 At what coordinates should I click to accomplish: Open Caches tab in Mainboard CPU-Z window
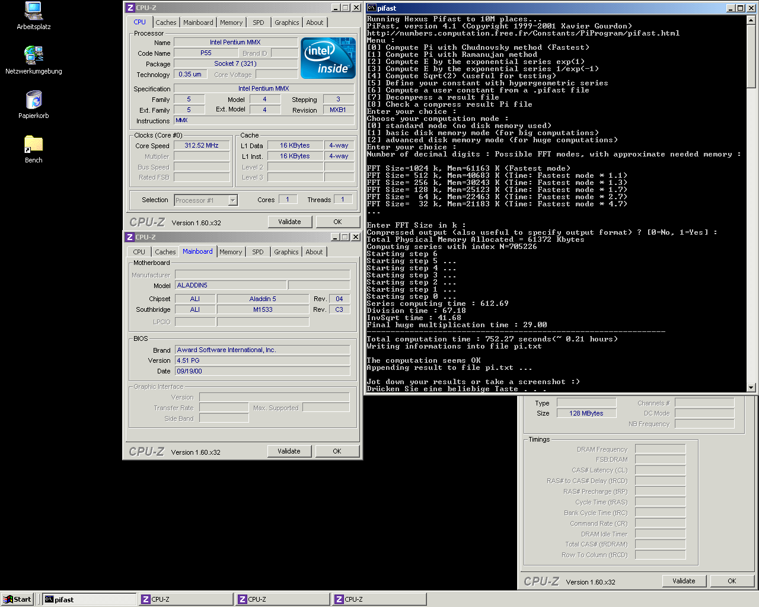[x=165, y=252]
